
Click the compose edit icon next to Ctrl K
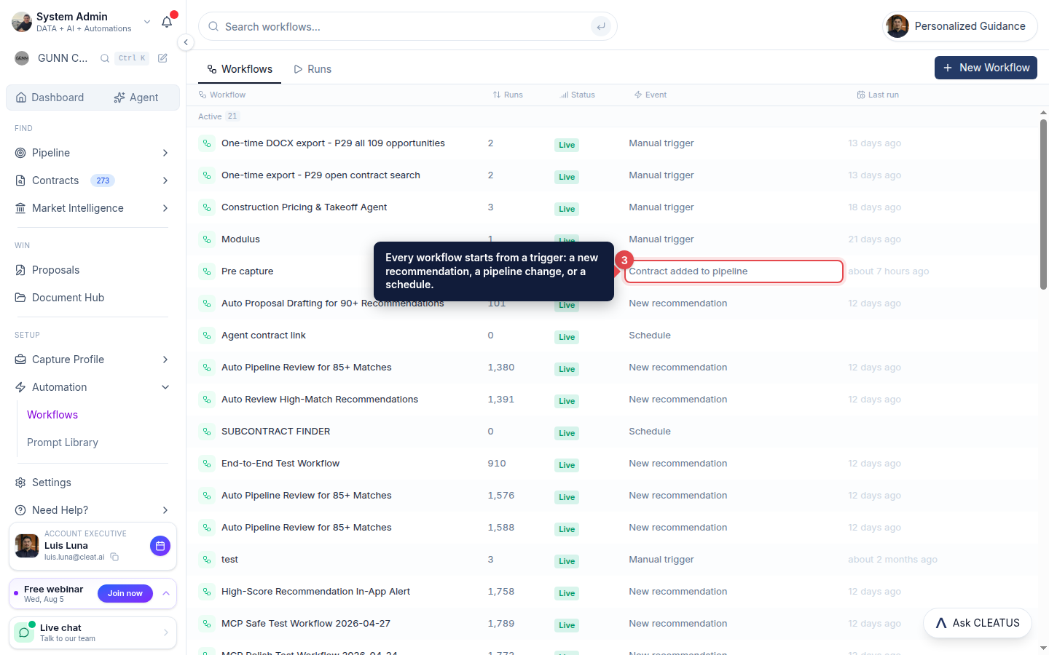[162, 58]
